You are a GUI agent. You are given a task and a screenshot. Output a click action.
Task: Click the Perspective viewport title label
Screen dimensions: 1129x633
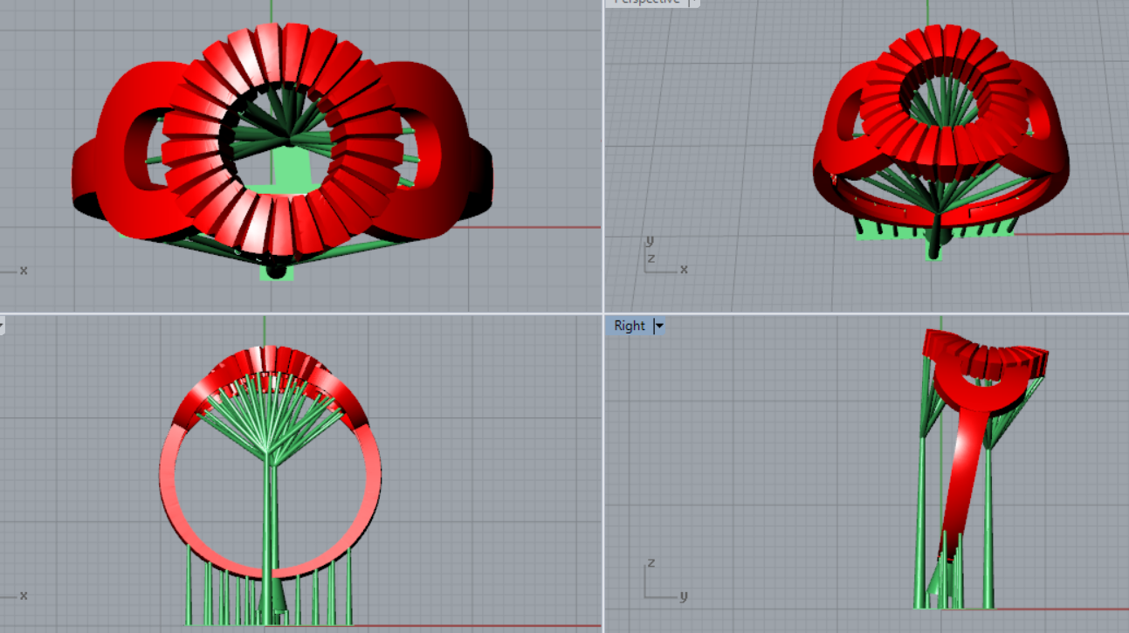tap(646, 2)
